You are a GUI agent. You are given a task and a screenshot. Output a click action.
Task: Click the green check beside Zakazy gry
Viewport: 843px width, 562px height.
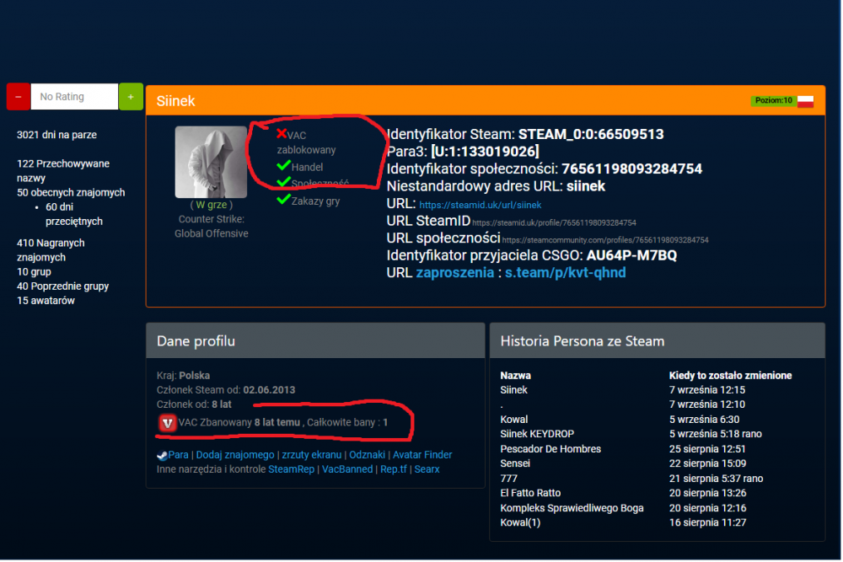click(x=283, y=200)
